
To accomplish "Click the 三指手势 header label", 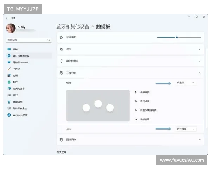I will pyautogui.click(x=71, y=73).
